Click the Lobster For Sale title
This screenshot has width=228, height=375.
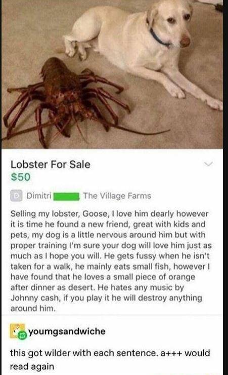pos(51,165)
